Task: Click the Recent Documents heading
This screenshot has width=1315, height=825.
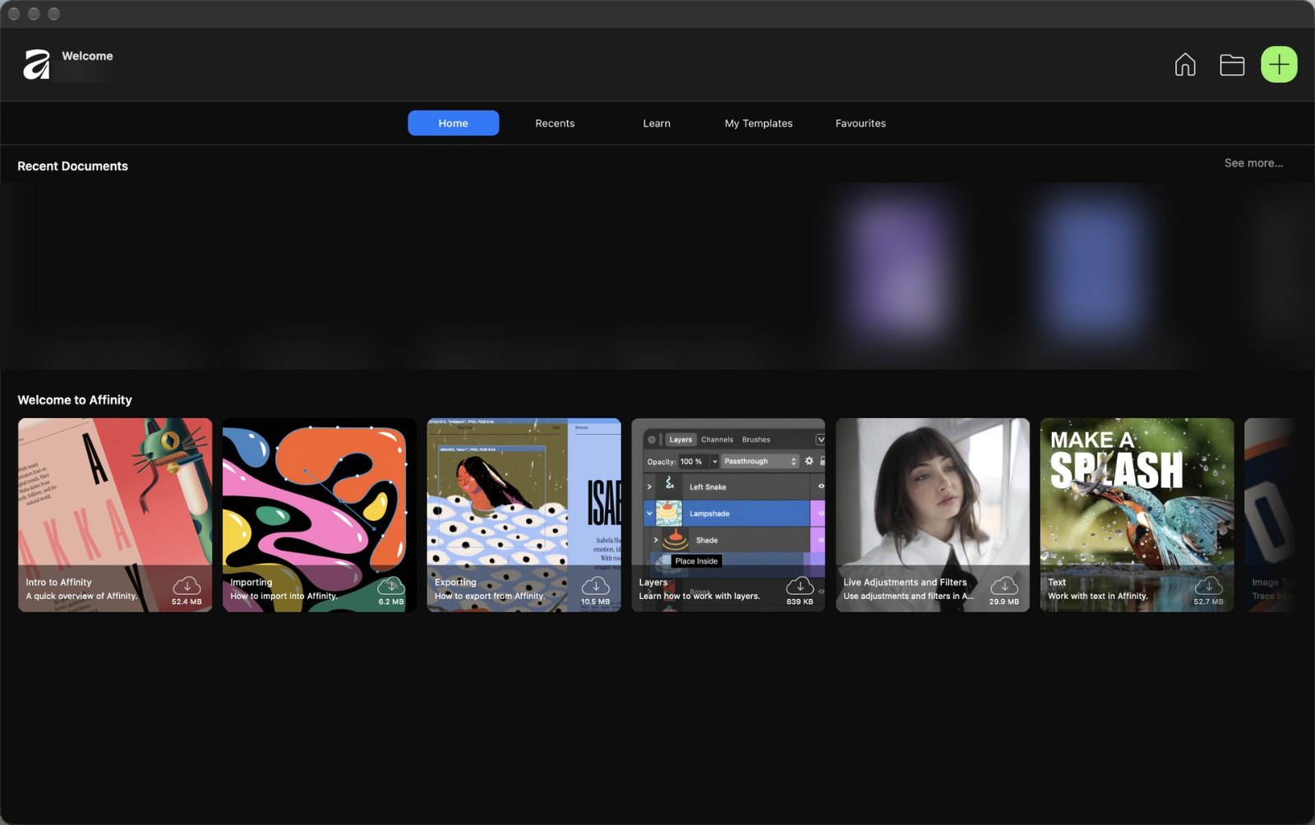Action: coord(72,166)
